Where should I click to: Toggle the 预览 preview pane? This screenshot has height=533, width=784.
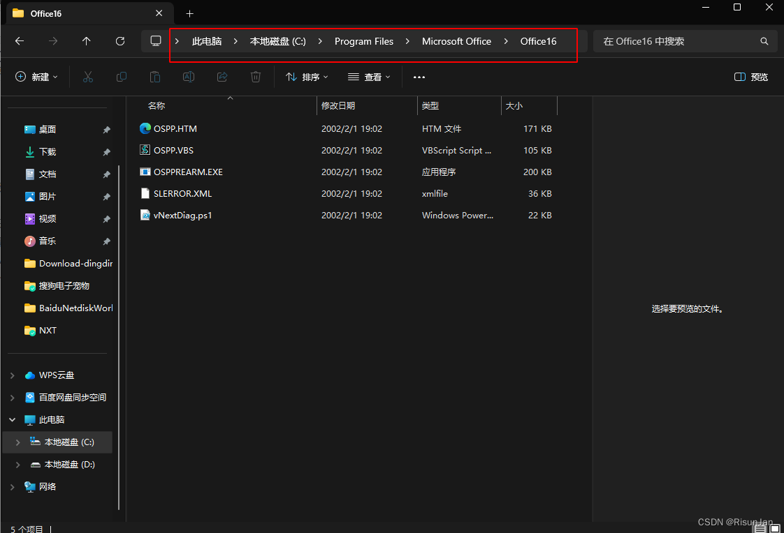pyautogui.click(x=751, y=77)
